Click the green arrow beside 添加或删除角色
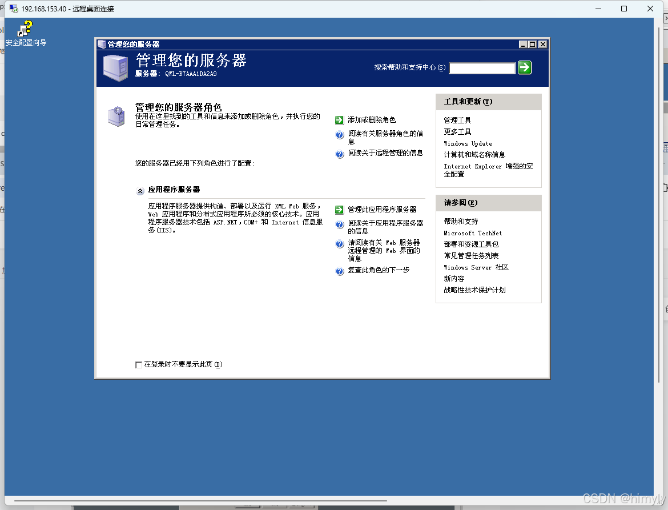This screenshot has height=510, width=668. (x=339, y=120)
